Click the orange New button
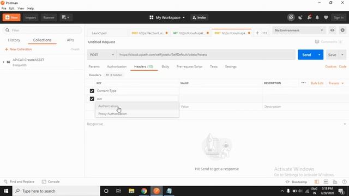Viewport: 349px width, 196px height. [x=11, y=17]
